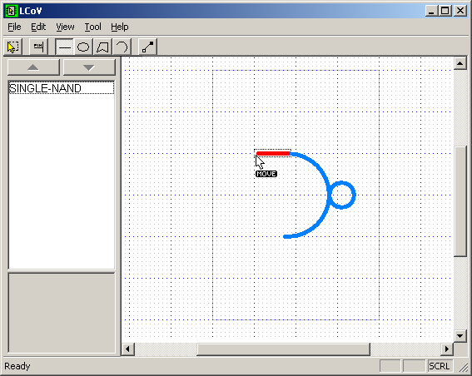The width and height of the screenshot is (472, 376).
Task: Click the horizontal scrollbar left arrow
Action: point(128,349)
